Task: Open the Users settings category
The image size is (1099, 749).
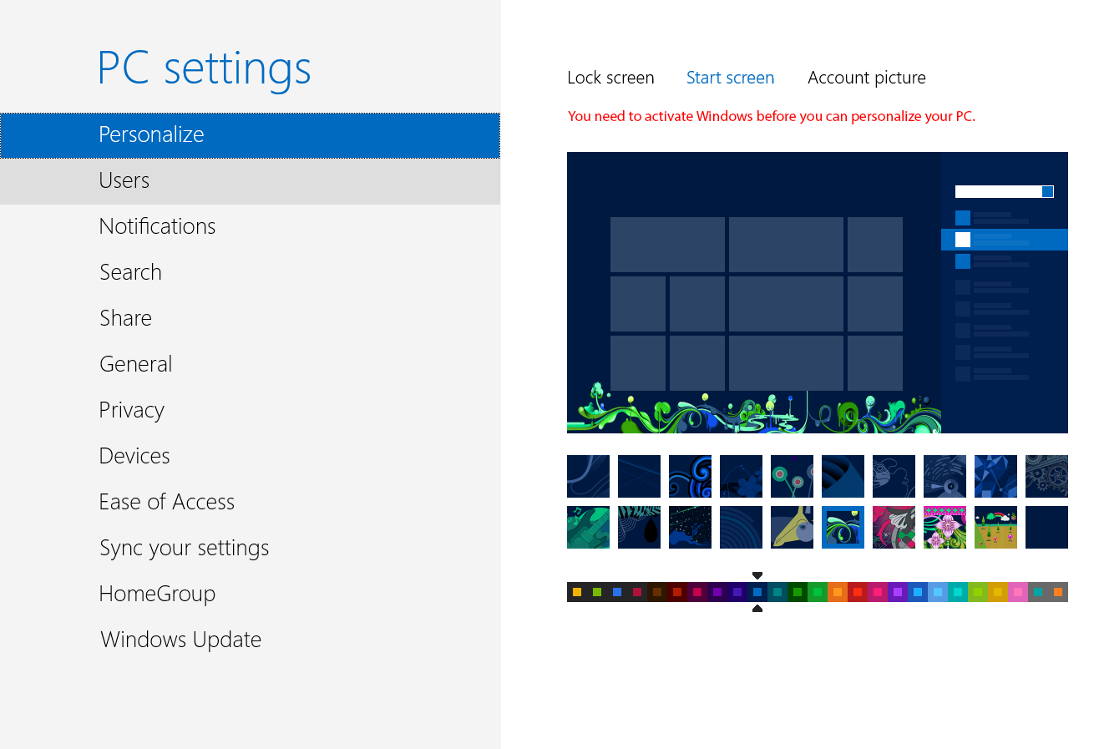Action: [x=250, y=181]
